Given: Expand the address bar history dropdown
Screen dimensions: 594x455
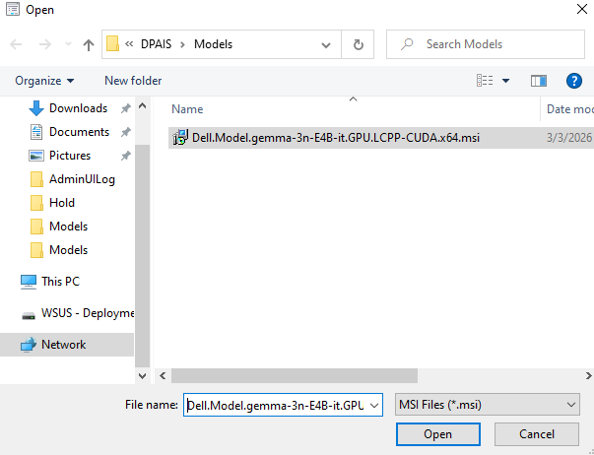Looking at the screenshot, I should coord(326,45).
